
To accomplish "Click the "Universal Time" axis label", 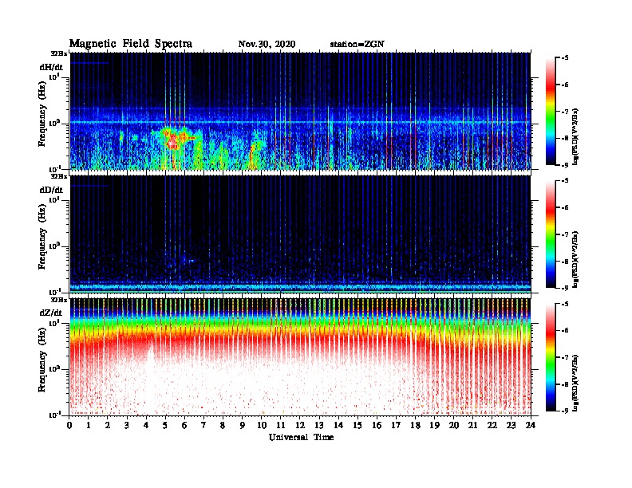I will [x=301, y=437].
